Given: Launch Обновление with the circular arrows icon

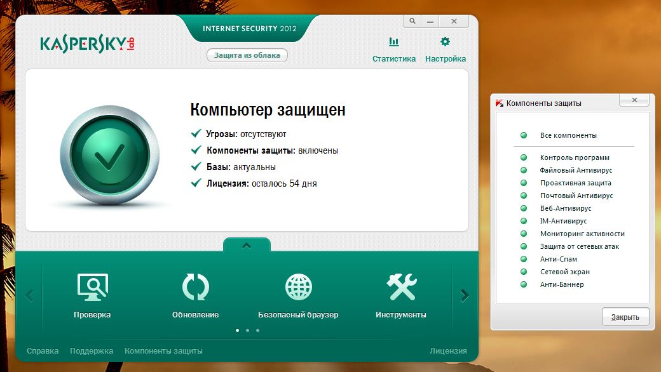Looking at the screenshot, I should 196,287.
